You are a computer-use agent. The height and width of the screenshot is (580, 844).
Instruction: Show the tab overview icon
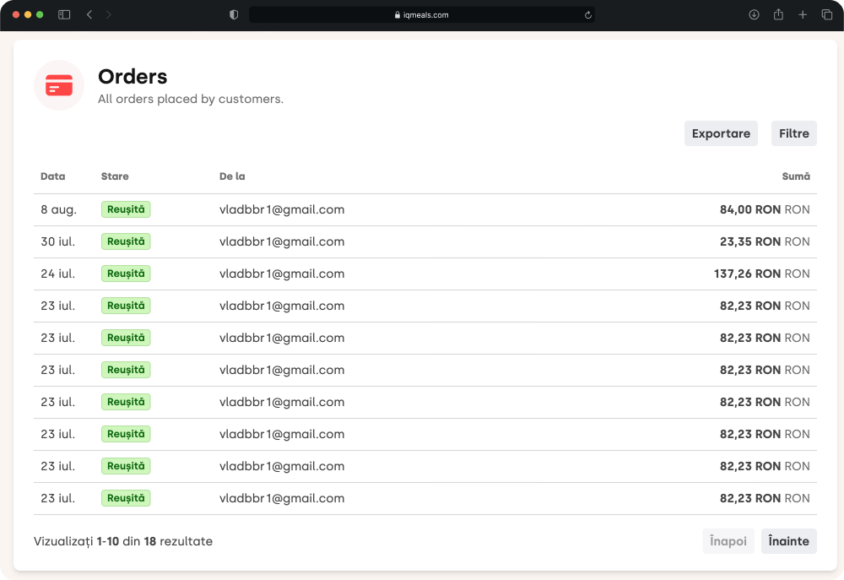(827, 15)
